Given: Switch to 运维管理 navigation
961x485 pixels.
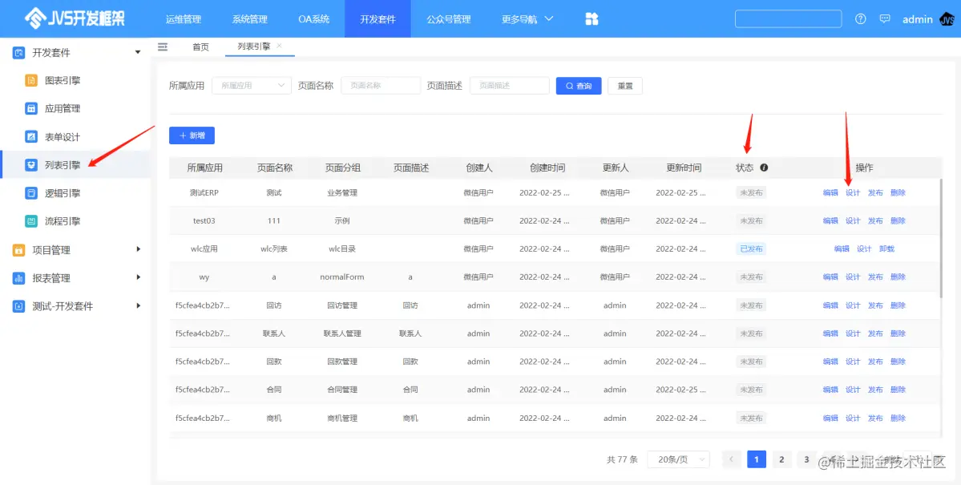Looking at the screenshot, I should [184, 19].
